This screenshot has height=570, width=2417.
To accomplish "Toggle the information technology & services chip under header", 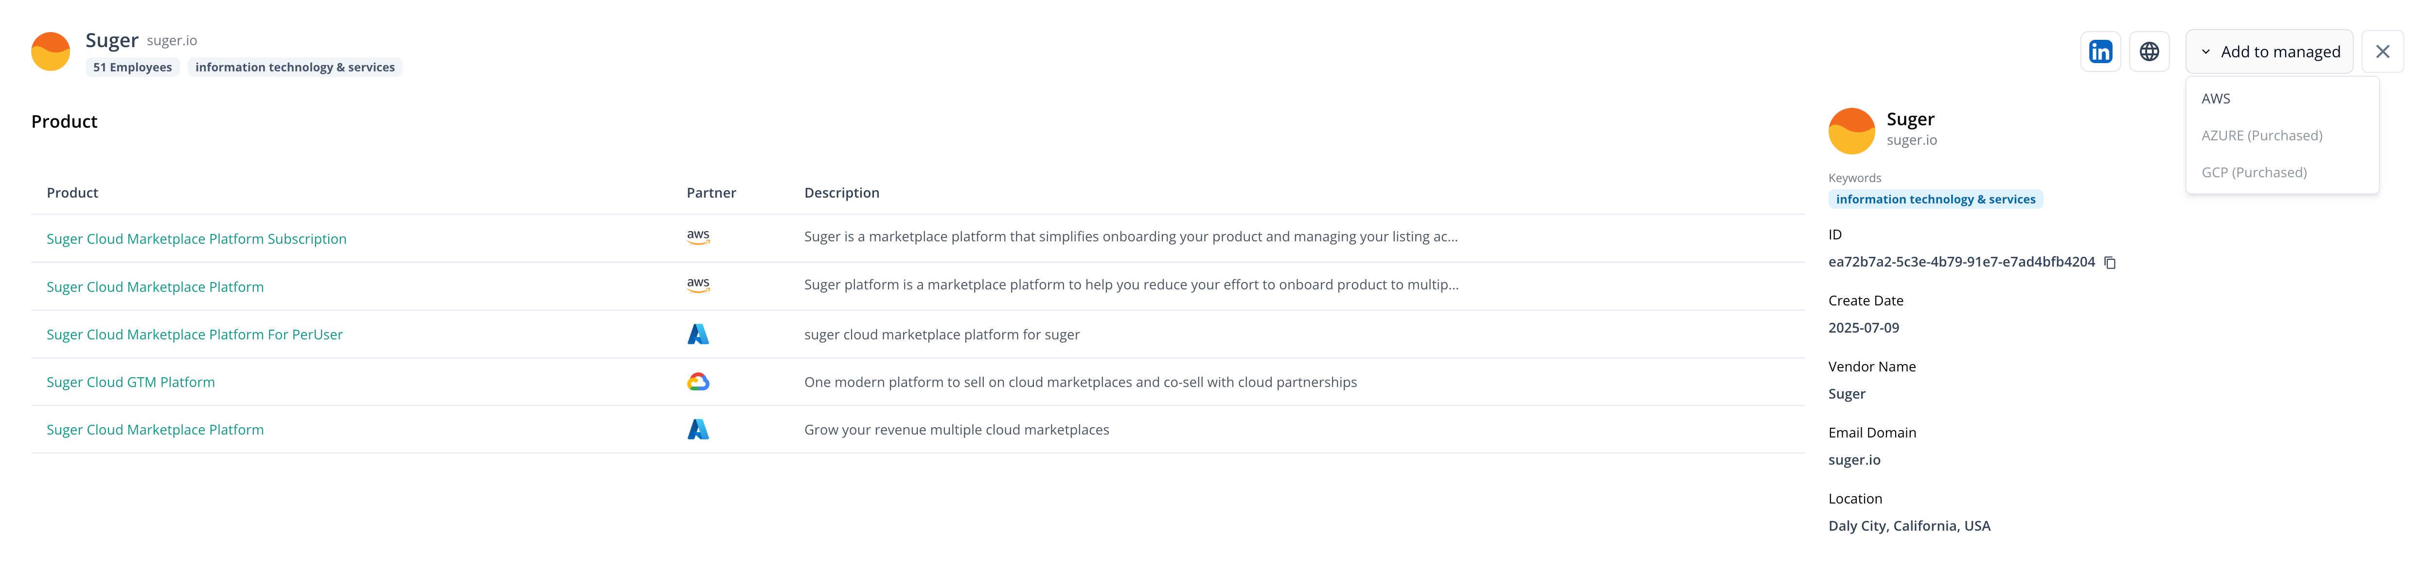I will tap(295, 67).
